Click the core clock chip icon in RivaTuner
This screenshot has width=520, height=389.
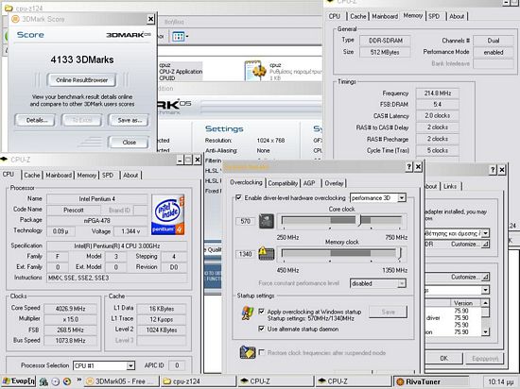[267, 221]
